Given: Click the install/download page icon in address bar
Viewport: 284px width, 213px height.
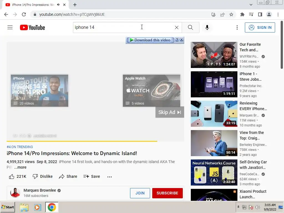Looking at the screenshot, I should coord(214,14).
